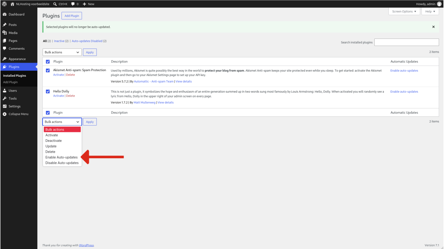Click the Add Plugin button
Viewport: 445px width, 249px height.
(72, 16)
